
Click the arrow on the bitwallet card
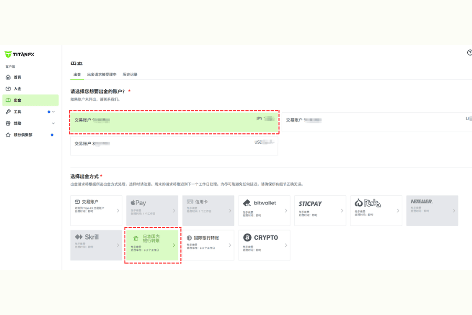pyautogui.click(x=286, y=211)
